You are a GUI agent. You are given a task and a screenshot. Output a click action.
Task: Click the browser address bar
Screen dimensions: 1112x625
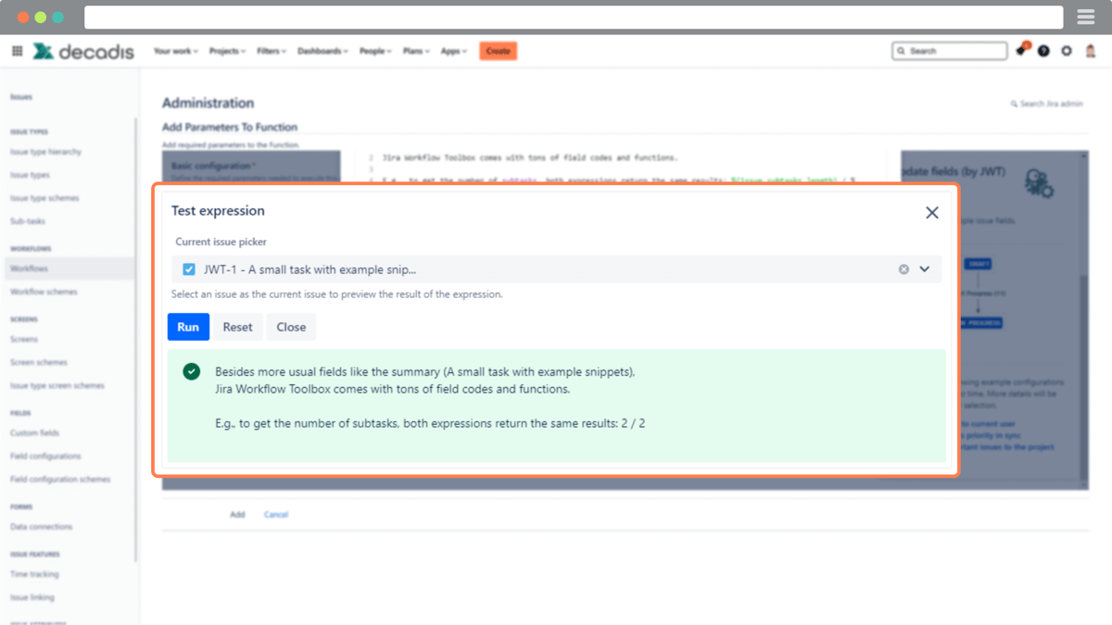[x=574, y=18]
